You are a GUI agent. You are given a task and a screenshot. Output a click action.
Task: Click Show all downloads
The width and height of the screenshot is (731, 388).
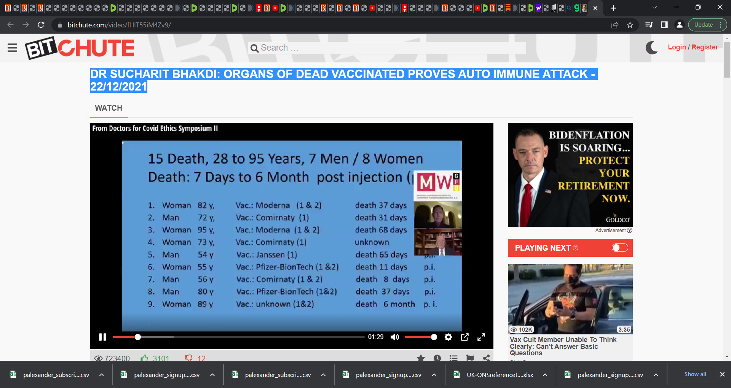point(695,374)
